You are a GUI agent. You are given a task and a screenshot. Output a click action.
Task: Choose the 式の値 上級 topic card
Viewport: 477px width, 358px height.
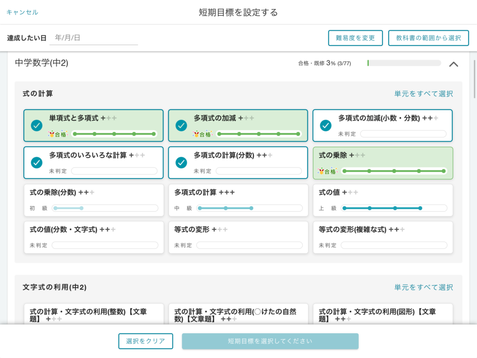pos(382,200)
